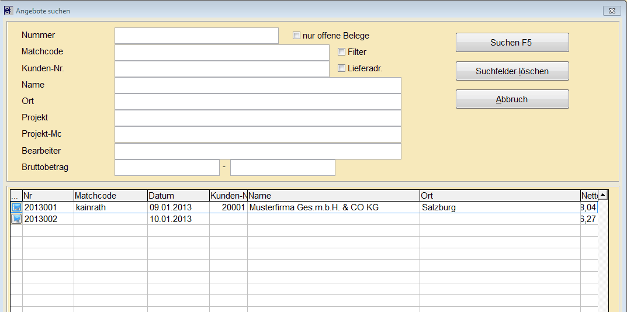Select the Bearbeiter text field
The image size is (627, 312).
coord(258,151)
